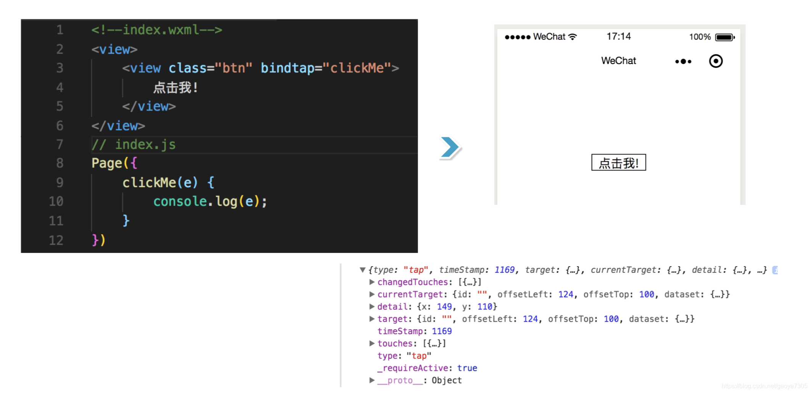
Task: Click the timeStamp: 1169 property line
Action: tap(414, 331)
